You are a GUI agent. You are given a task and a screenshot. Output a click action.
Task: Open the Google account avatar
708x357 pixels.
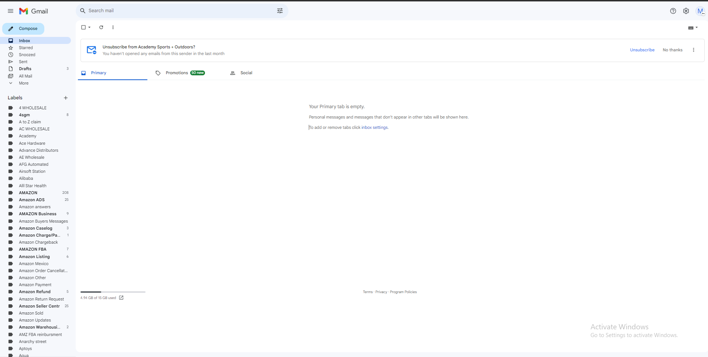700,11
